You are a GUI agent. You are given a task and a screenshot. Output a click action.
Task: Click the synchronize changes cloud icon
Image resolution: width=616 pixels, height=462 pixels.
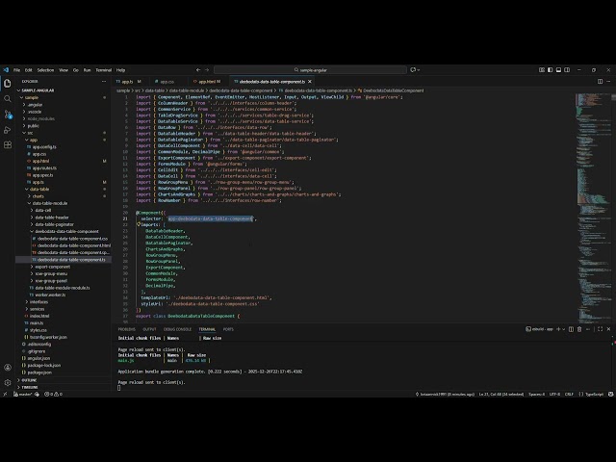(37, 394)
